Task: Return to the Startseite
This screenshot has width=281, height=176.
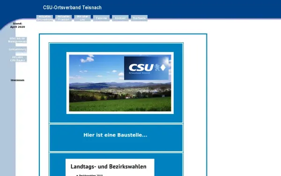Action: click(x=139, y=18)
